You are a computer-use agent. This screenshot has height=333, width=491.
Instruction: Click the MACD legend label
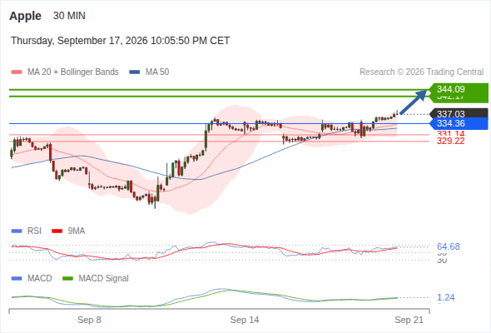pos(40,279)
